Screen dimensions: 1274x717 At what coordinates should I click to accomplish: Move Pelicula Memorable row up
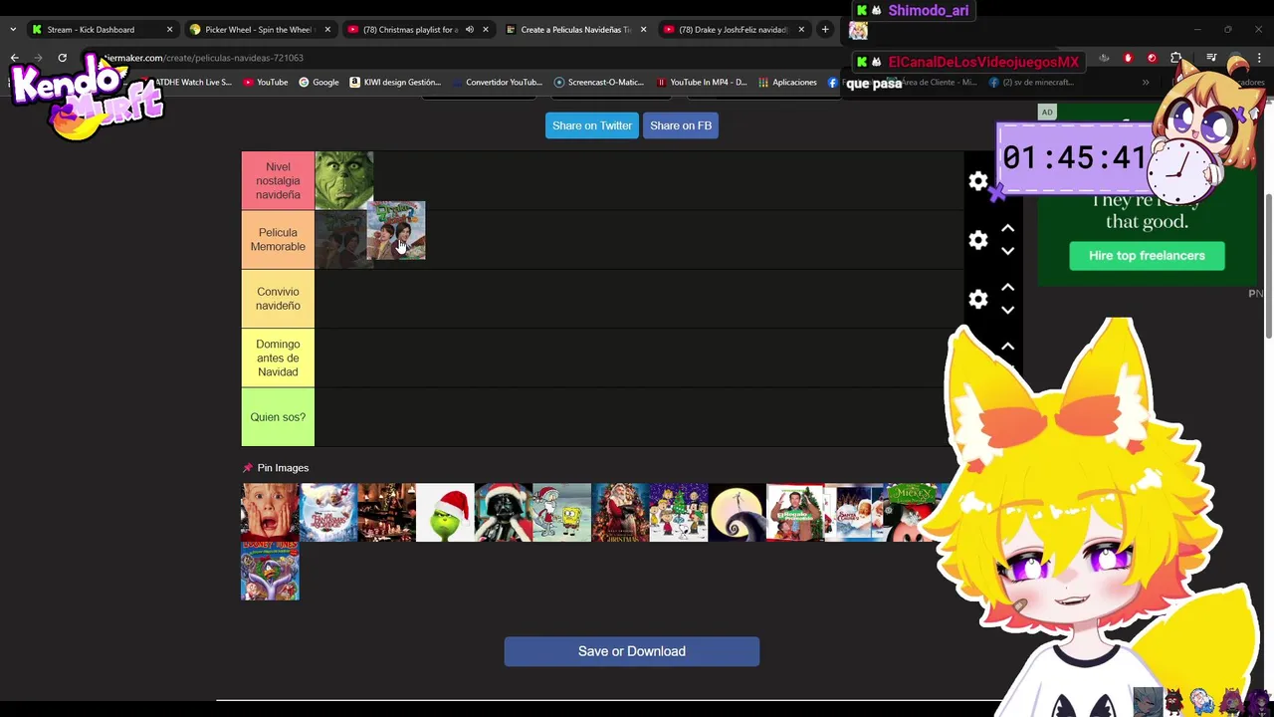tap(1007, 228)
